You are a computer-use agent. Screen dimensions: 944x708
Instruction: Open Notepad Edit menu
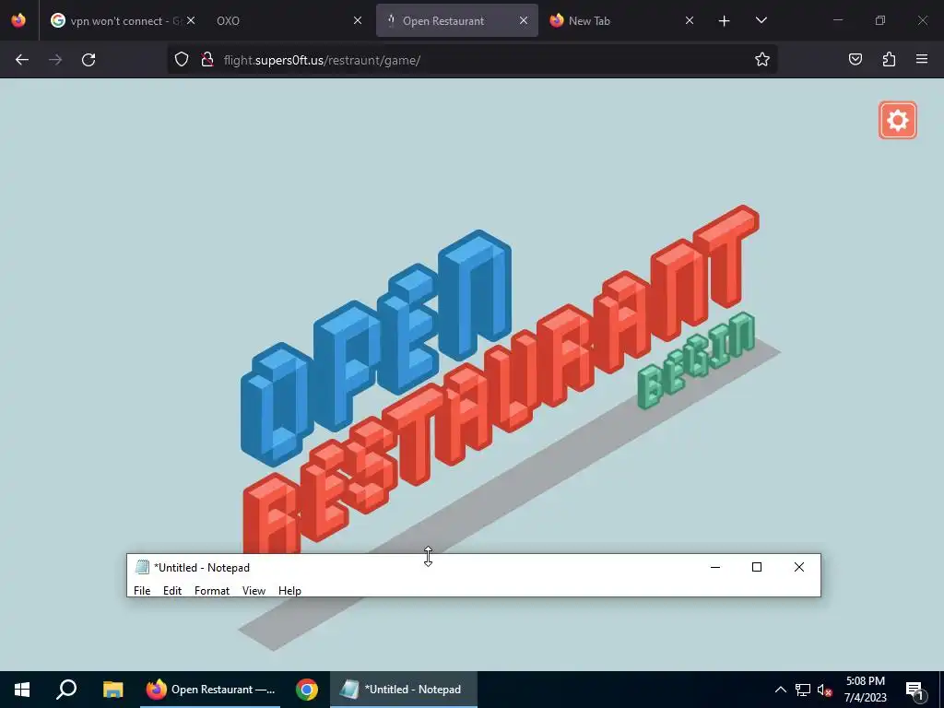pyautogui.click(x=172, y=591)
